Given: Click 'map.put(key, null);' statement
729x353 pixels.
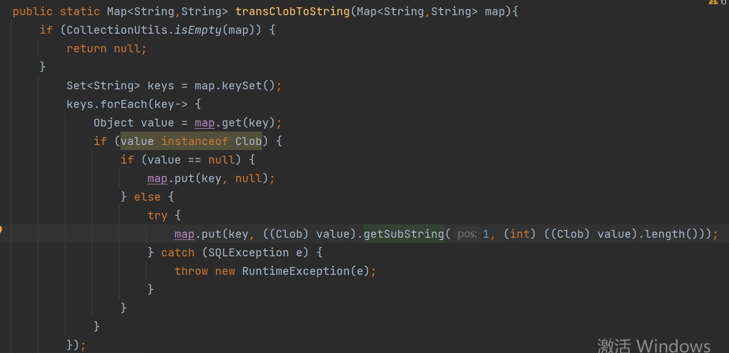Looking at the screenshot, I should coord(211,178).
